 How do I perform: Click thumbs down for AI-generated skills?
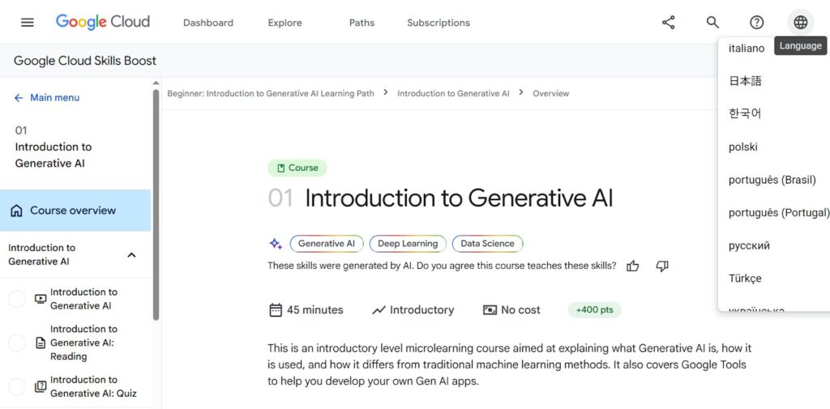coord(662,266)
